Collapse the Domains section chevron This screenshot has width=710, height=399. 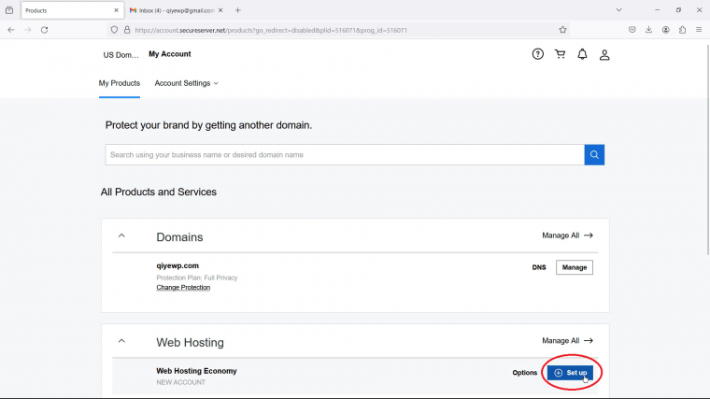pos(121,235)
